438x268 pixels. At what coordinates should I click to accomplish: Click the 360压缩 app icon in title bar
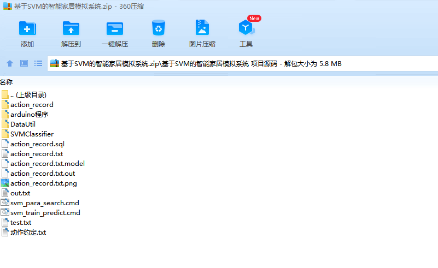click(8, 6)
